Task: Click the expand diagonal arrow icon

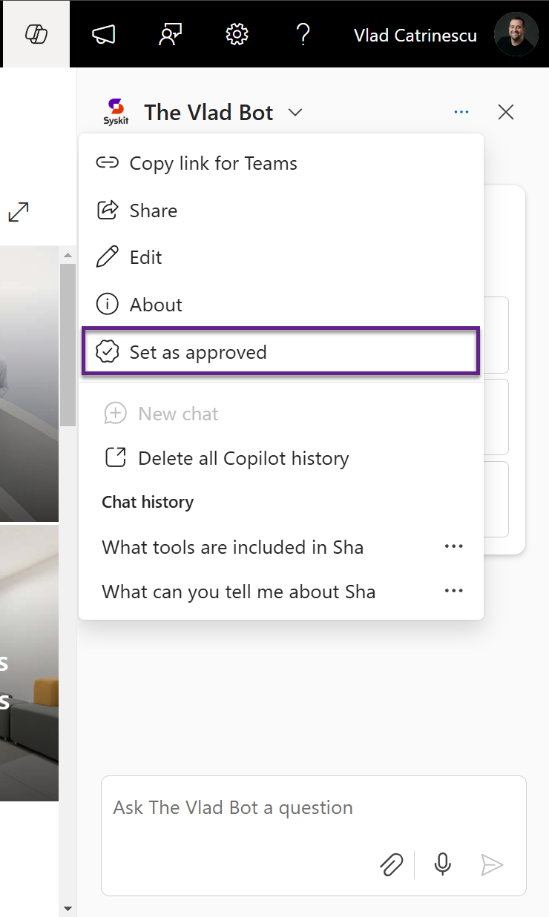Action: pos(18,212)
